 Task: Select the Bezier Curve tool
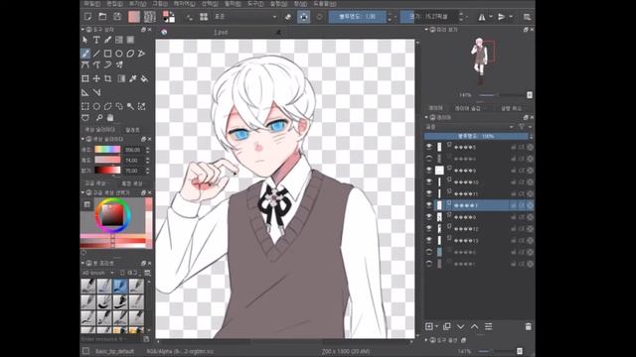[x=85, y=64]
